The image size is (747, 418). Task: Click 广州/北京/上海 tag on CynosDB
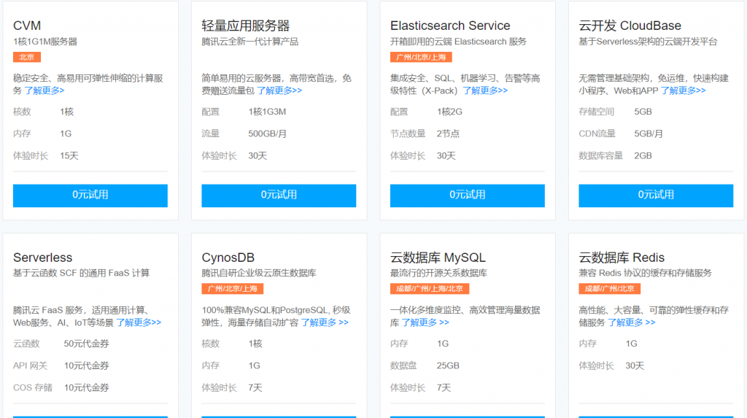click(233, 289)
